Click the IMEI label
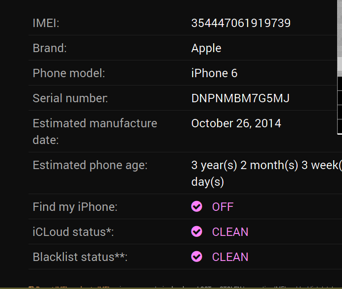Viewport: 342px width, 289px height. point(46,23)
